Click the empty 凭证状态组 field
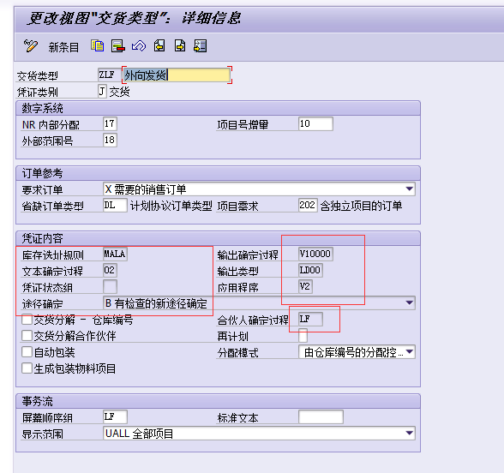 coord(110,286)
